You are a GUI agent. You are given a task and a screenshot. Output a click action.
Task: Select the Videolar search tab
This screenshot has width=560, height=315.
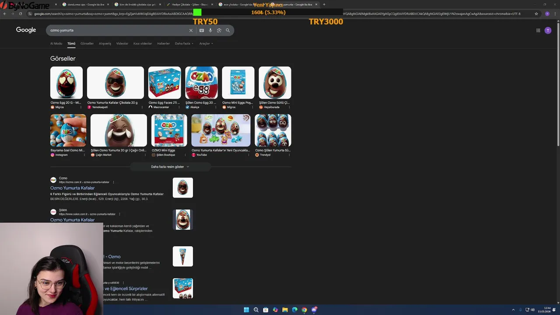(122, 43)
